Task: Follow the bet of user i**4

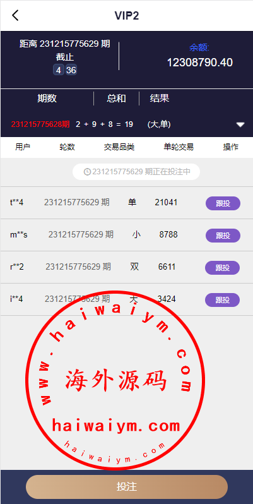Action: (223, 300)
